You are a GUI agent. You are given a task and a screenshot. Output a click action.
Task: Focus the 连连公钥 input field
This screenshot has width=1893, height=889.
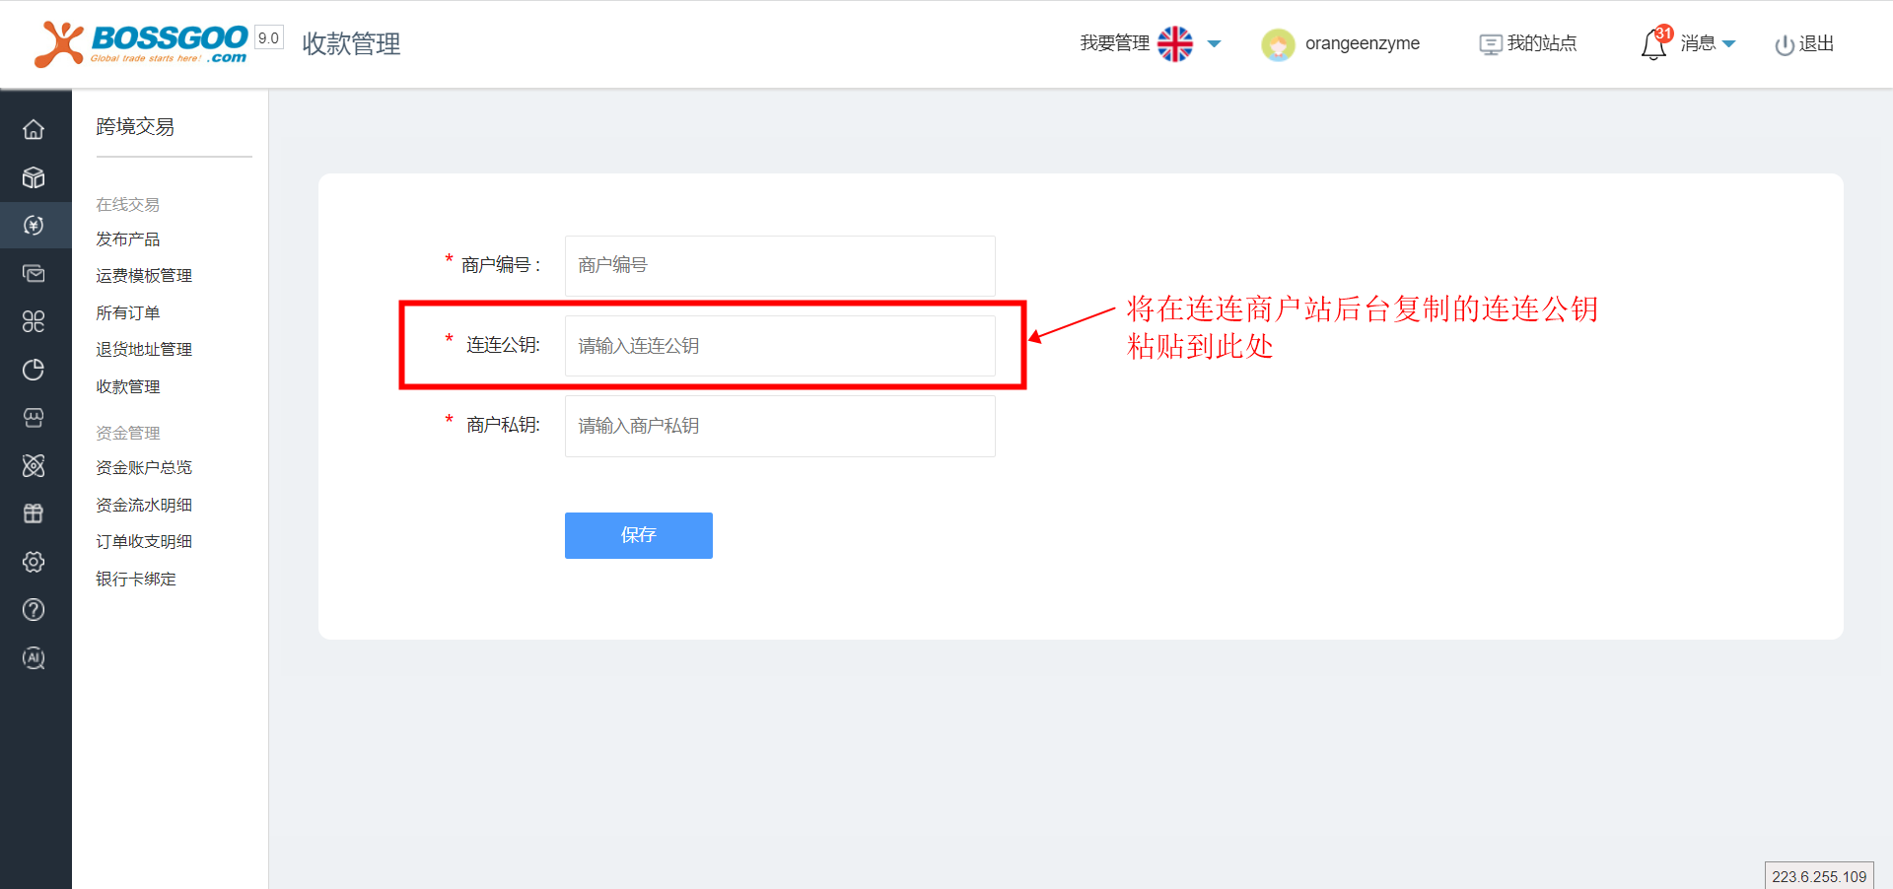[780, 346]
